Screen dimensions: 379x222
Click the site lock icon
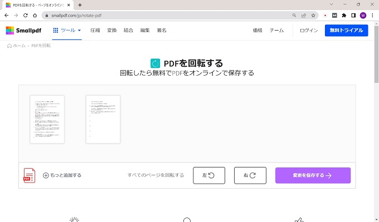47,16
